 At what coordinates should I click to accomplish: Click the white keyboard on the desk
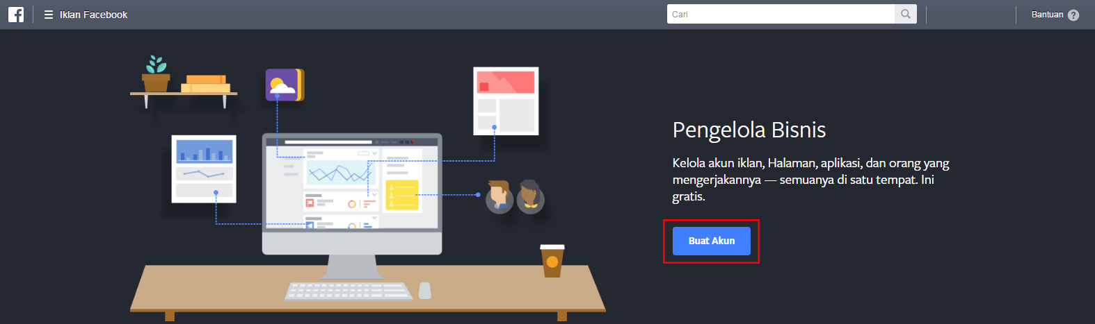[349, 290]
